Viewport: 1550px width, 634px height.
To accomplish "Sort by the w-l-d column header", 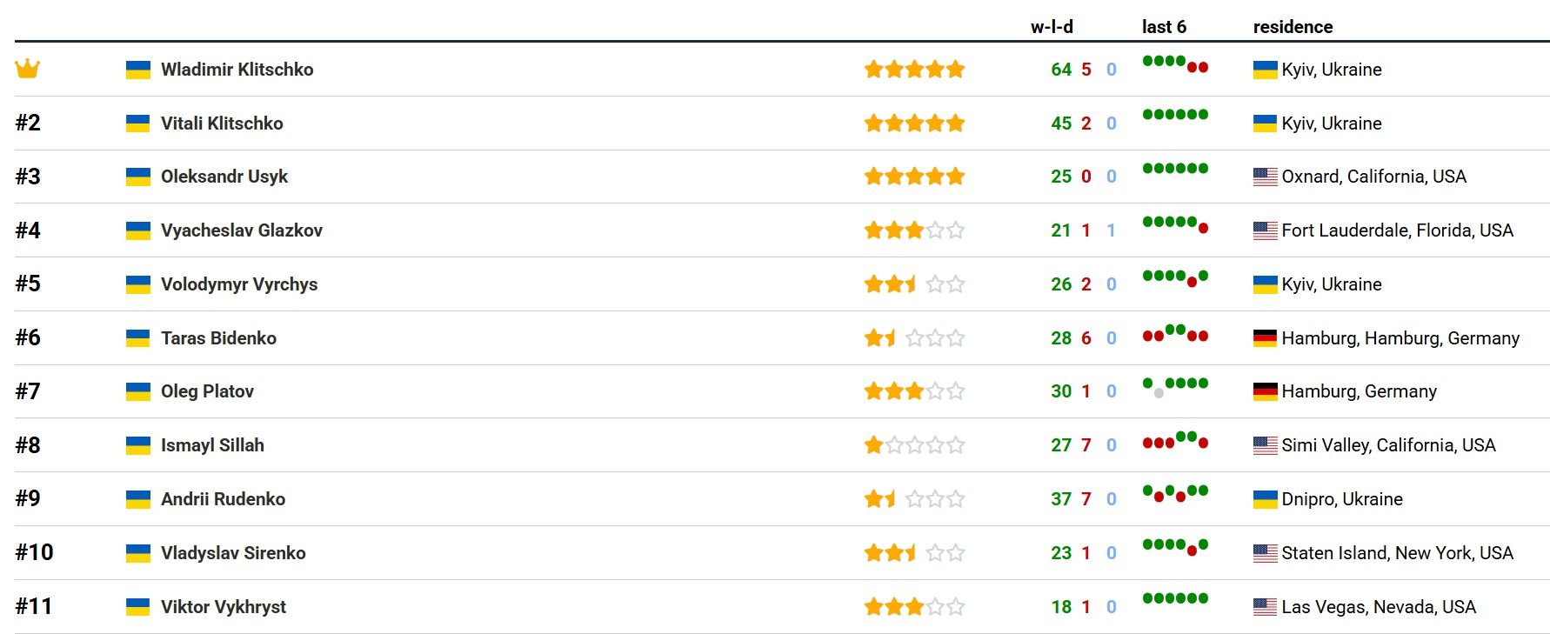I will tap(1052, 27).
